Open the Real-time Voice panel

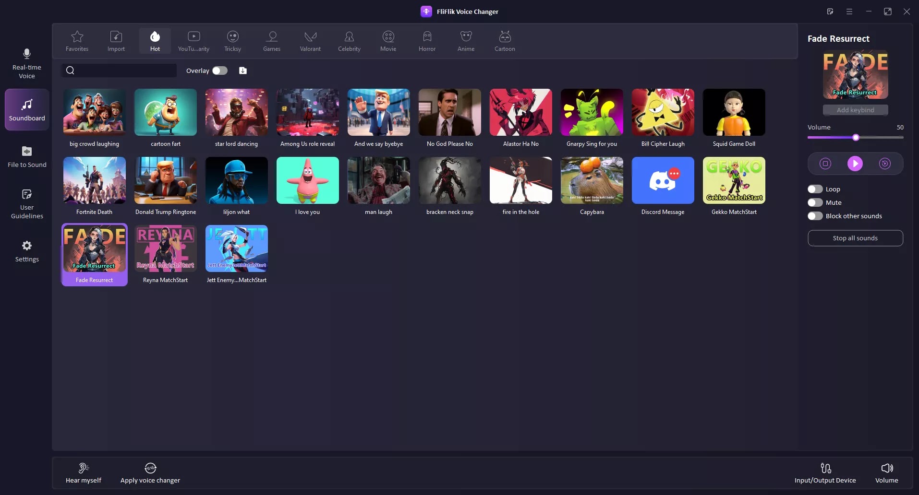[26, 64]
